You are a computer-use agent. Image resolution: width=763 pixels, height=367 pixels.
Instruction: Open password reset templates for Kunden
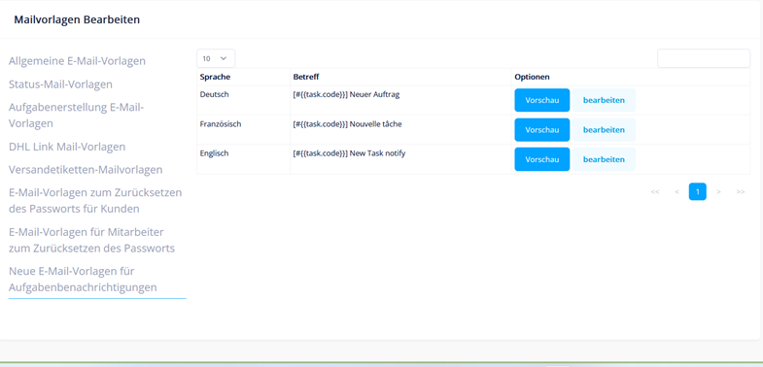[x=95, y=201]
